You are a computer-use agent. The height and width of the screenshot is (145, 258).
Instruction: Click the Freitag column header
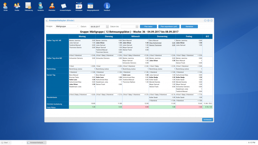(x=189, y=36)
